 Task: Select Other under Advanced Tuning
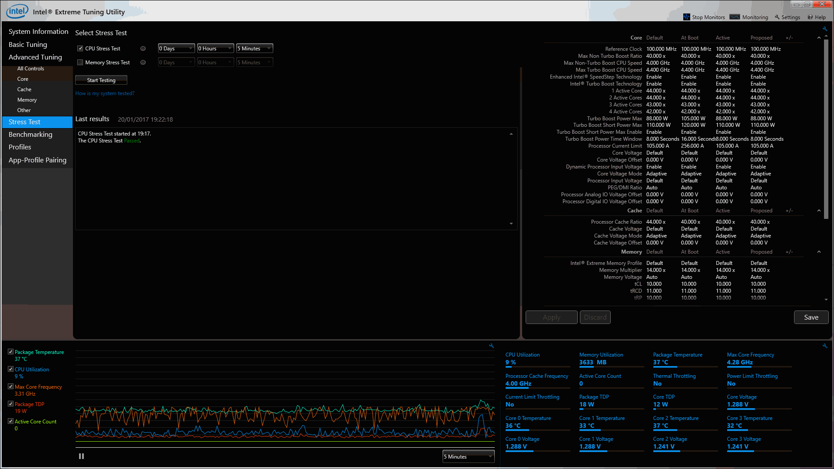pyautogui.click(x=24, y=110)
